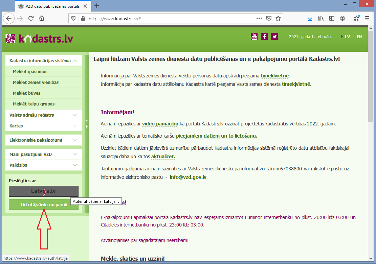Collapse the Kadastra informācijas sistēma section
This screenshot has width=376, height=264.
click(44, 61)
